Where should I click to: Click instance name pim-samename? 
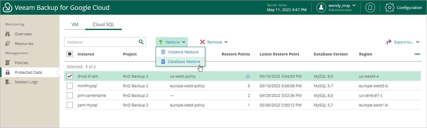[x=92, y=95]
